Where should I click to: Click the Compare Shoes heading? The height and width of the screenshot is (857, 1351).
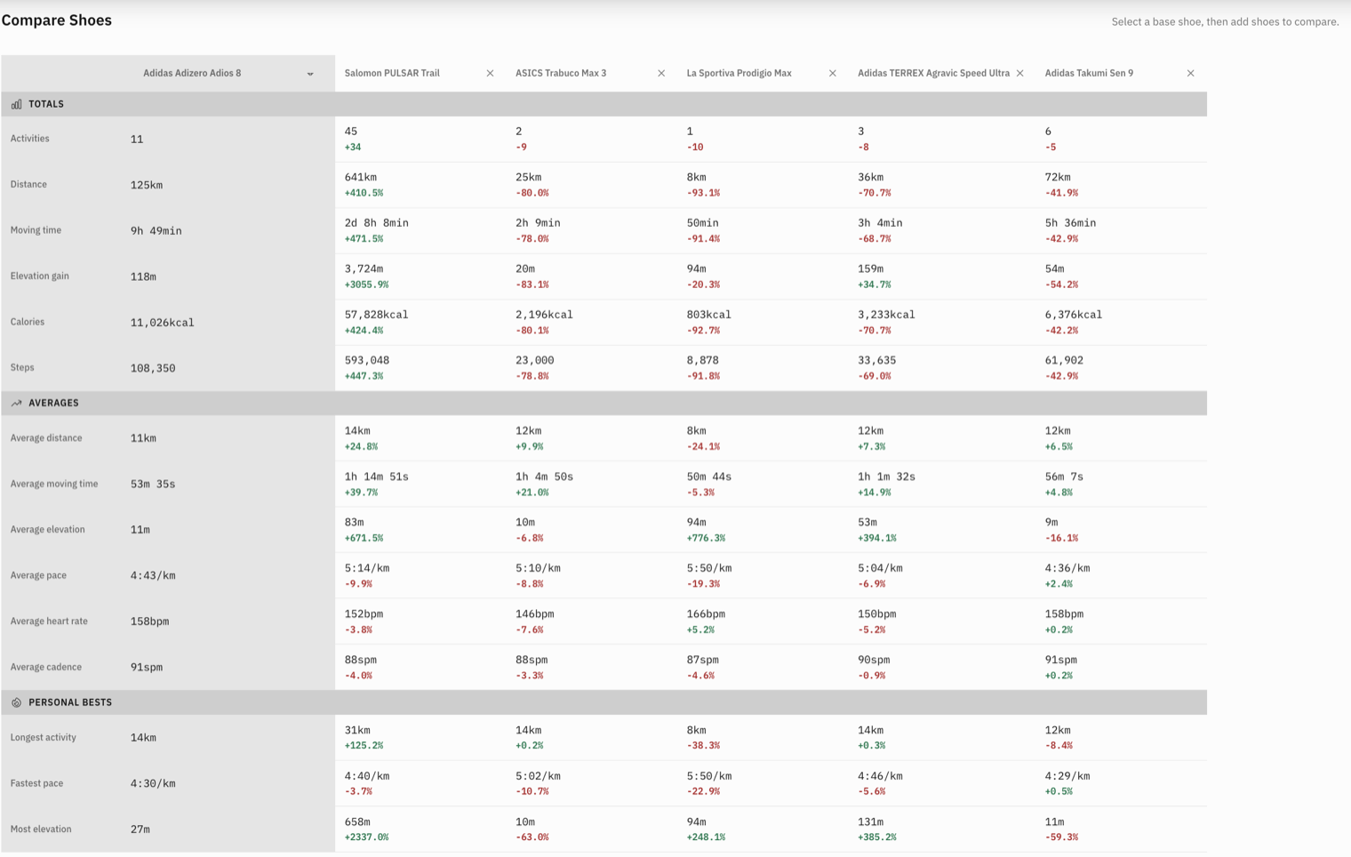tap(57, 20)
